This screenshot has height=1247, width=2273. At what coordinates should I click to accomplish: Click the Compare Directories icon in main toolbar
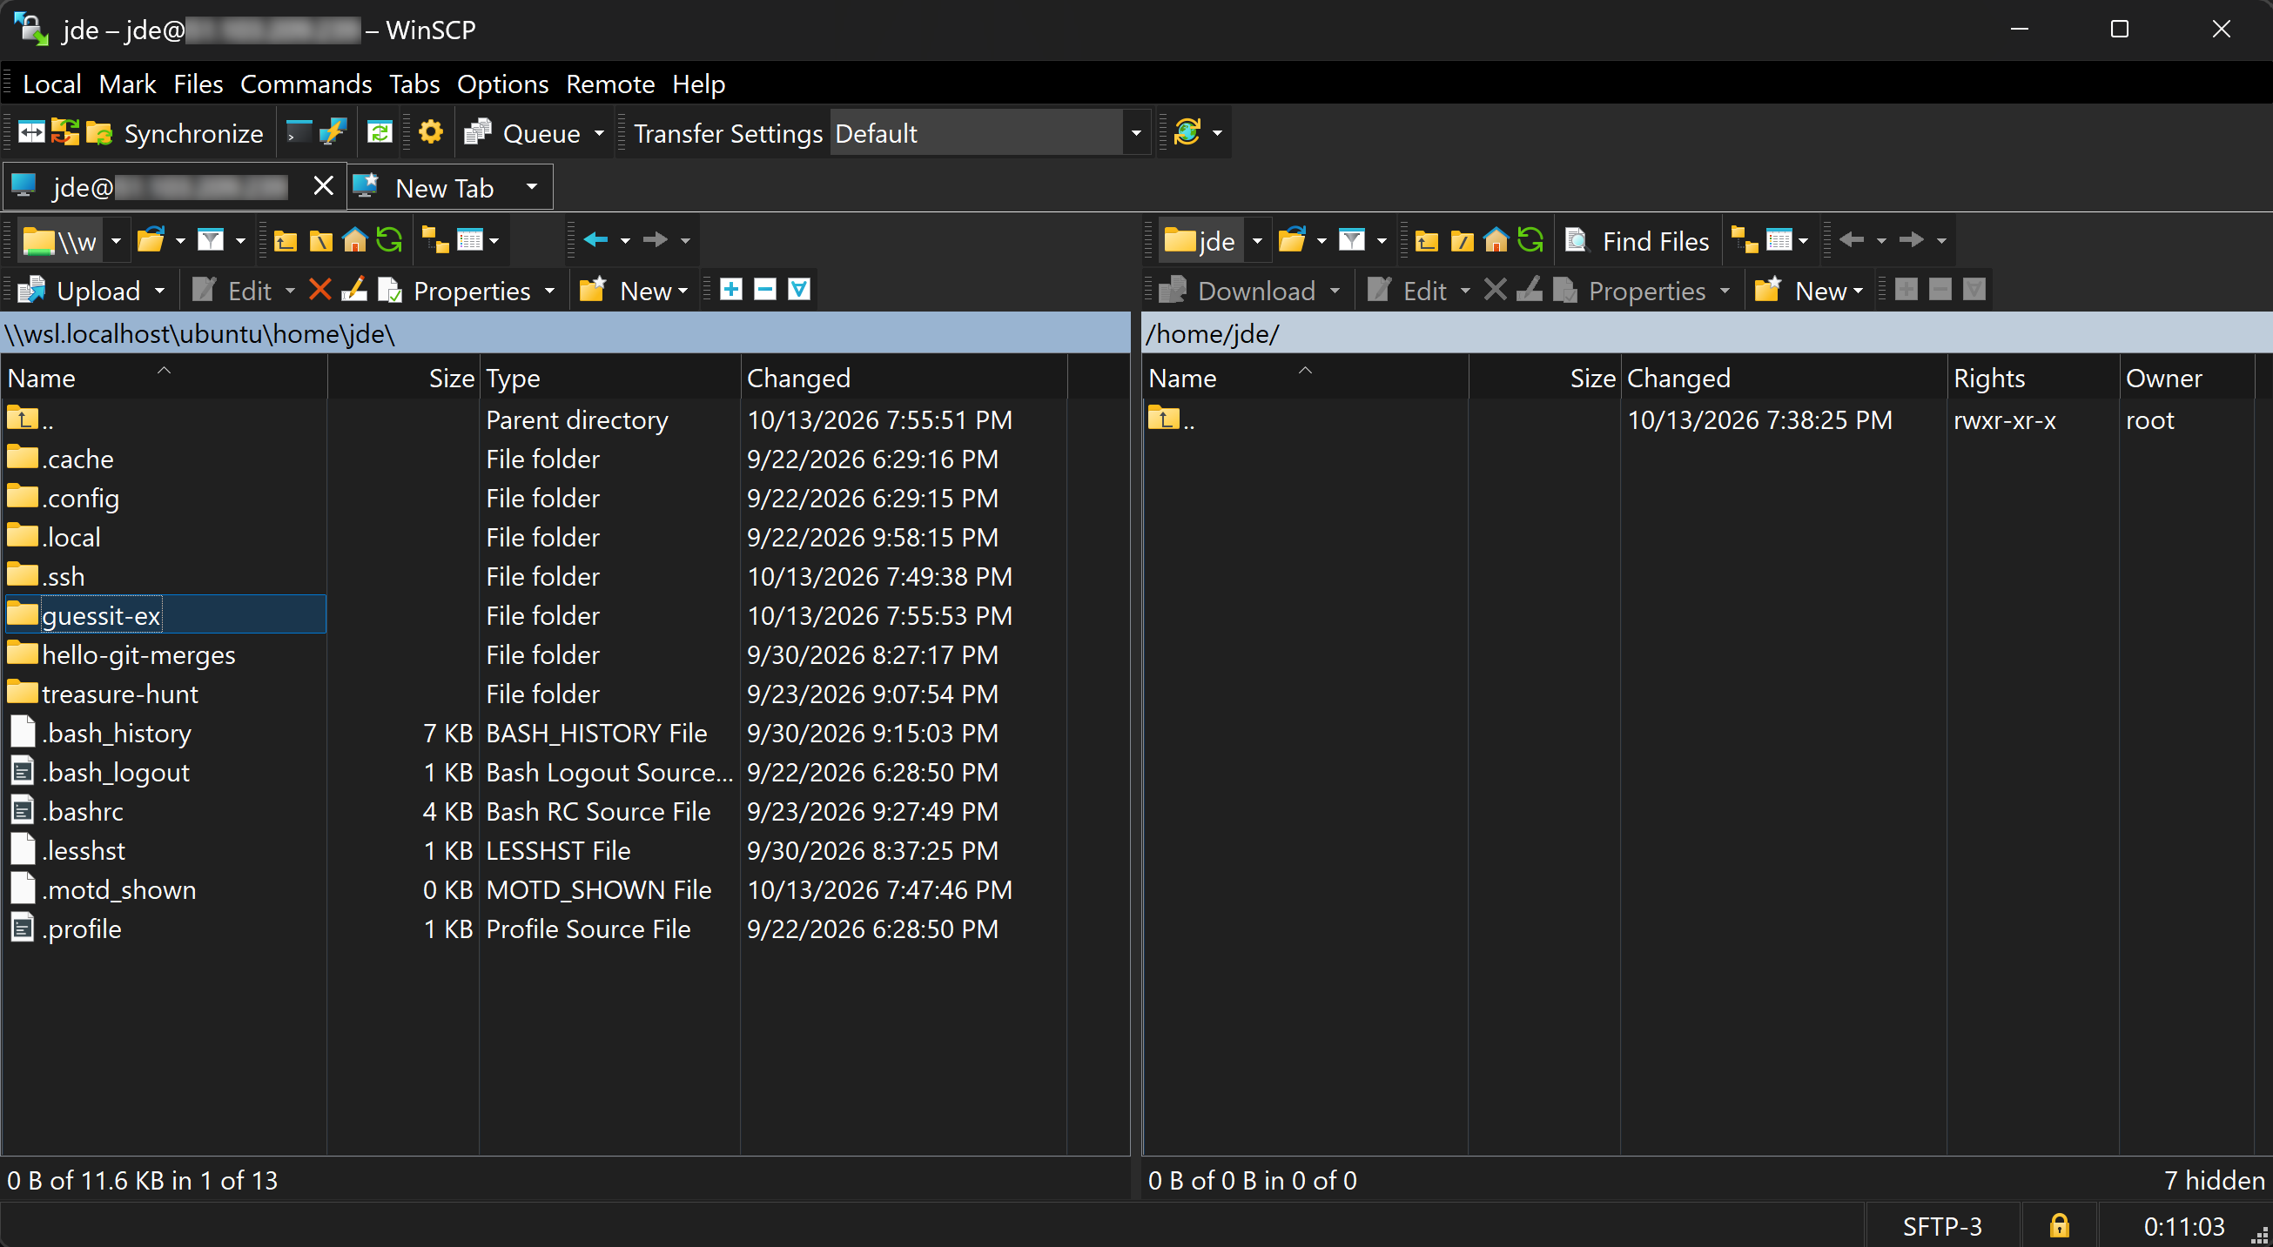tap(30, 133)
